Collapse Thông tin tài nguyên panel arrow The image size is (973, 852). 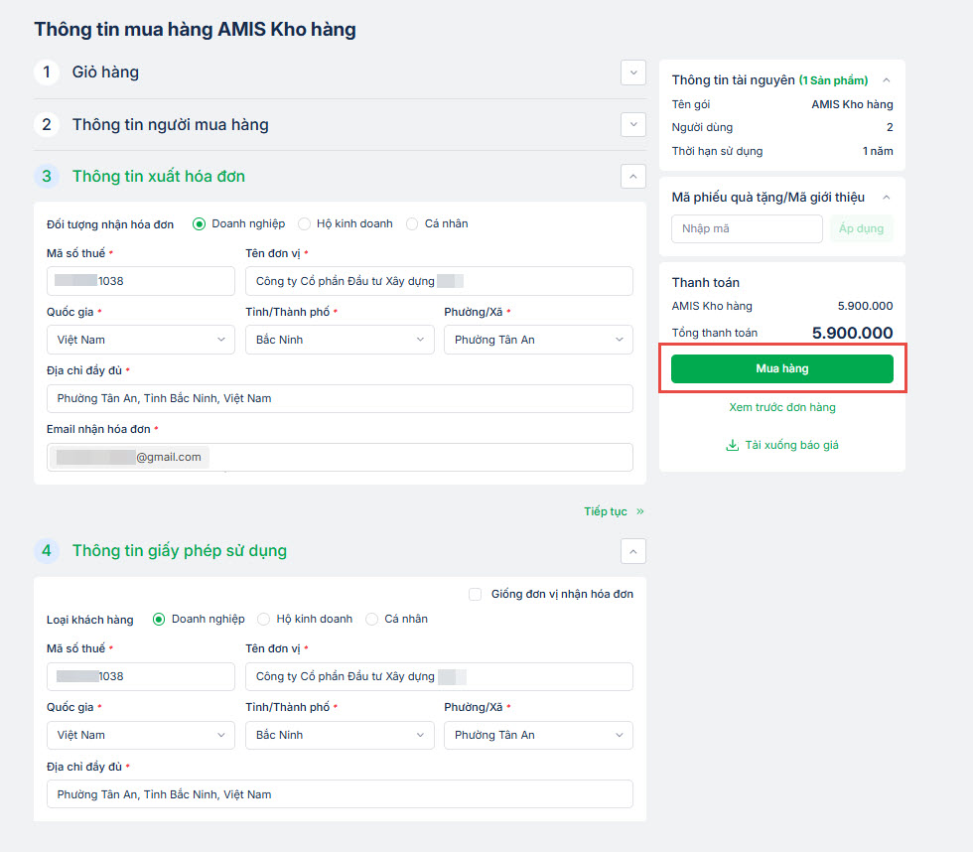[x=887, y=80]
